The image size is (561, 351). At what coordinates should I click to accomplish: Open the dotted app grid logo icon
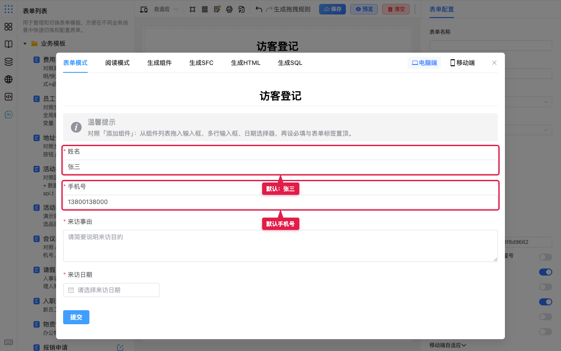[8, 9]
